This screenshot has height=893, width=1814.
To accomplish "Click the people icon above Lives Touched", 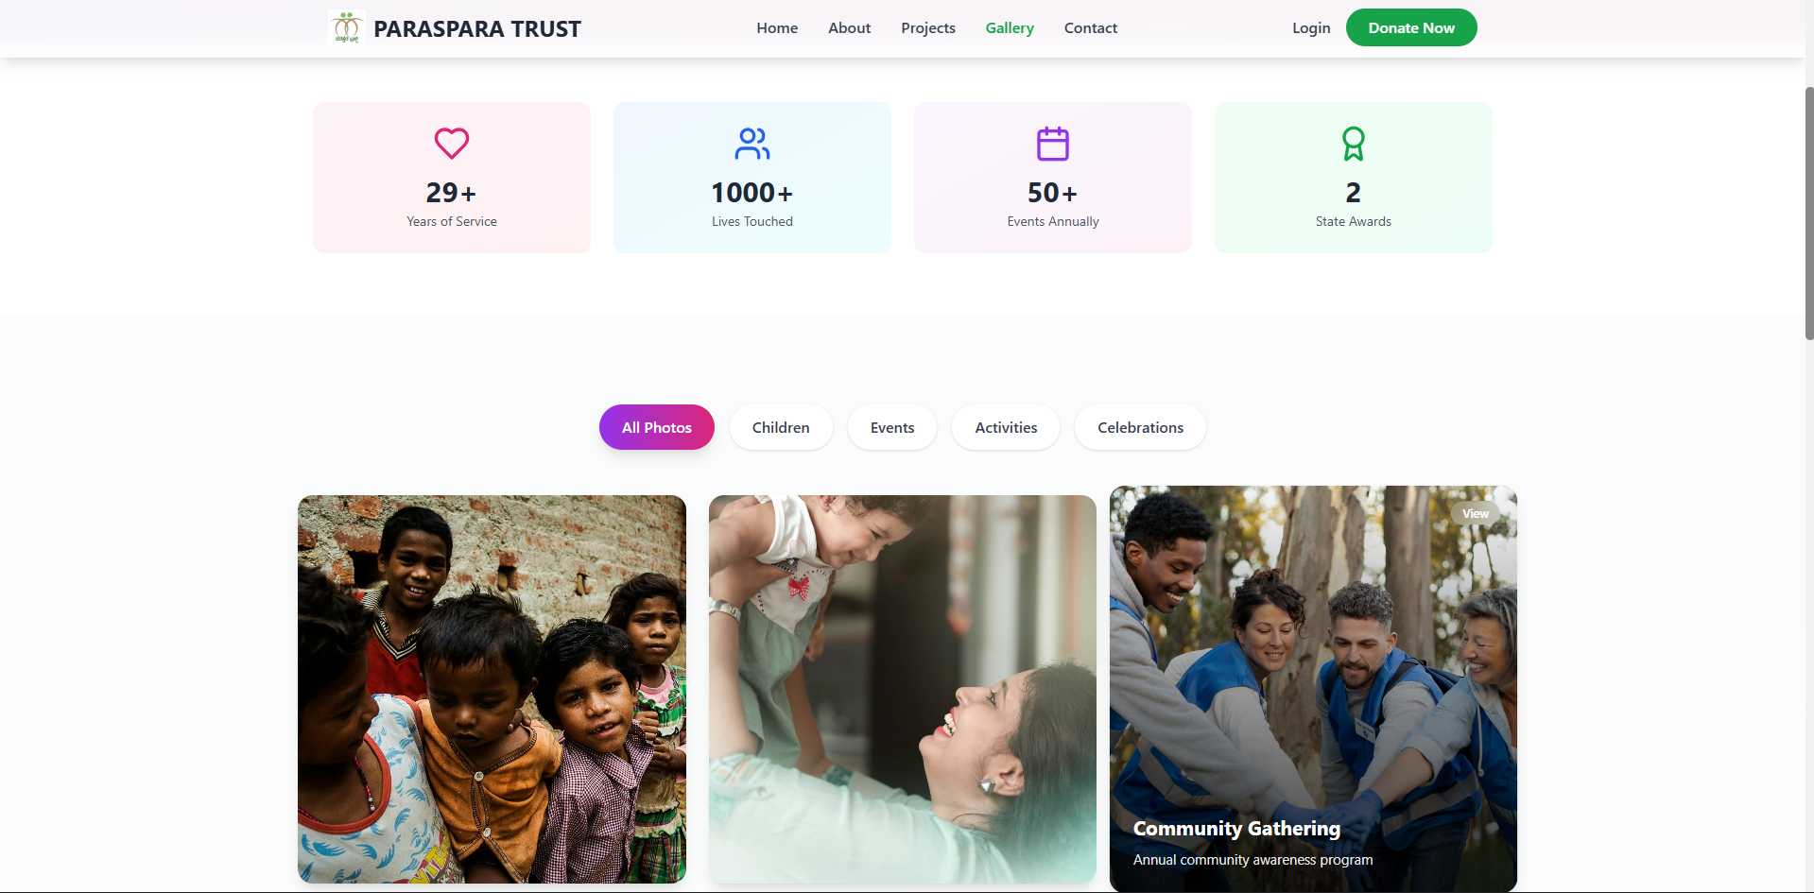I will (752, 144).
